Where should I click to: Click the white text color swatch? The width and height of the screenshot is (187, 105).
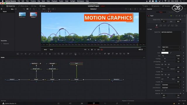(x=165, y=53)
